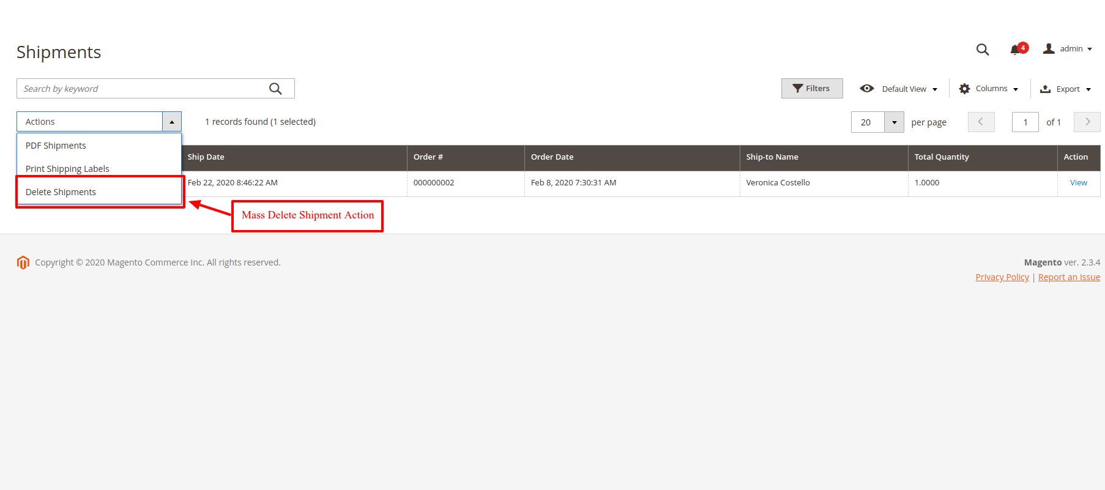Click the funnel icon on Filters

click(x=798, y=89)
